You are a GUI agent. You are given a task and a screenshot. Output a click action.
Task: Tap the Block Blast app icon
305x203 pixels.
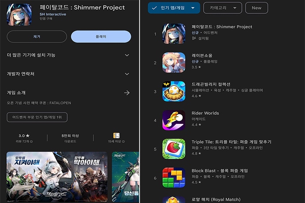174,177
